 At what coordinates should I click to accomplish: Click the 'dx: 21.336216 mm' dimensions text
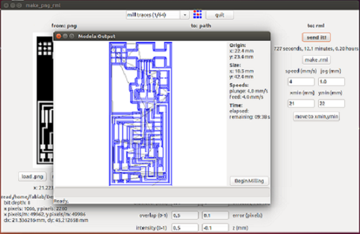click(x=46, y=220)
